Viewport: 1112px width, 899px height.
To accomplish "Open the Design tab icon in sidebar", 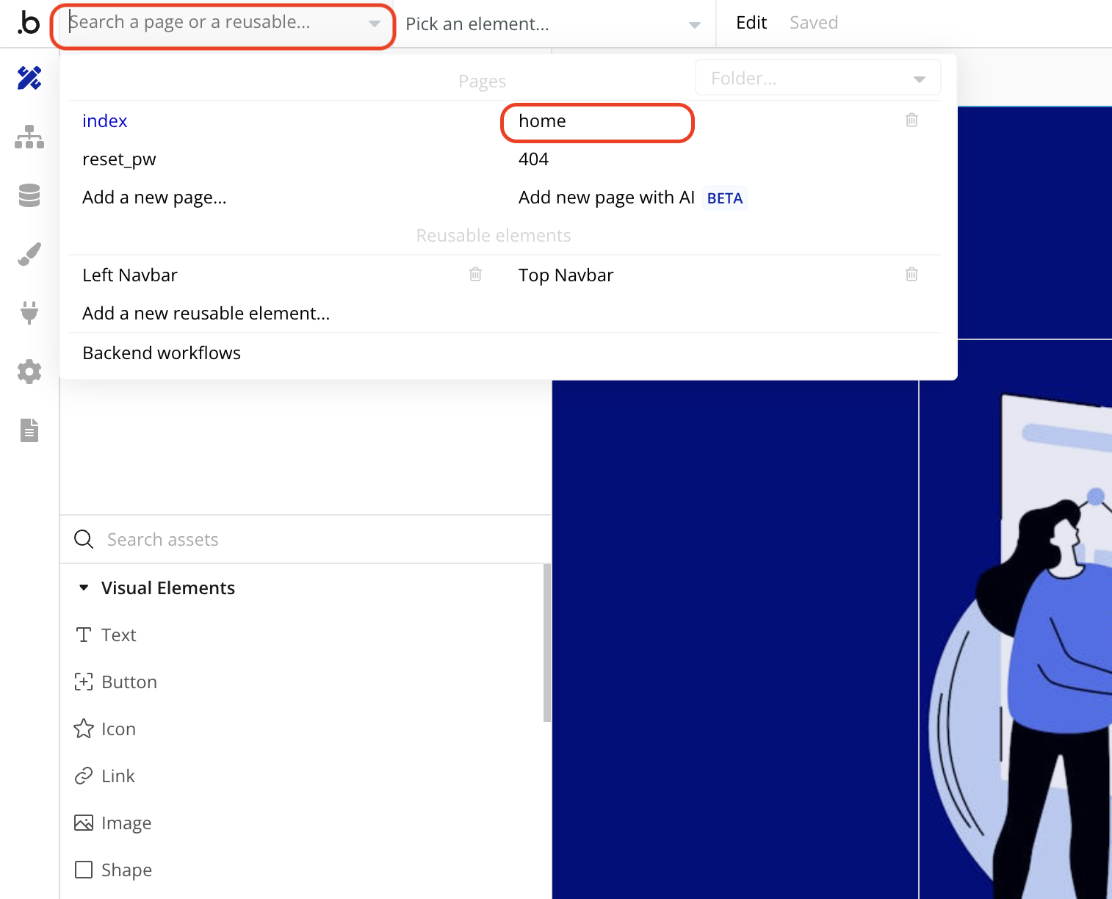I will [29, 78].
